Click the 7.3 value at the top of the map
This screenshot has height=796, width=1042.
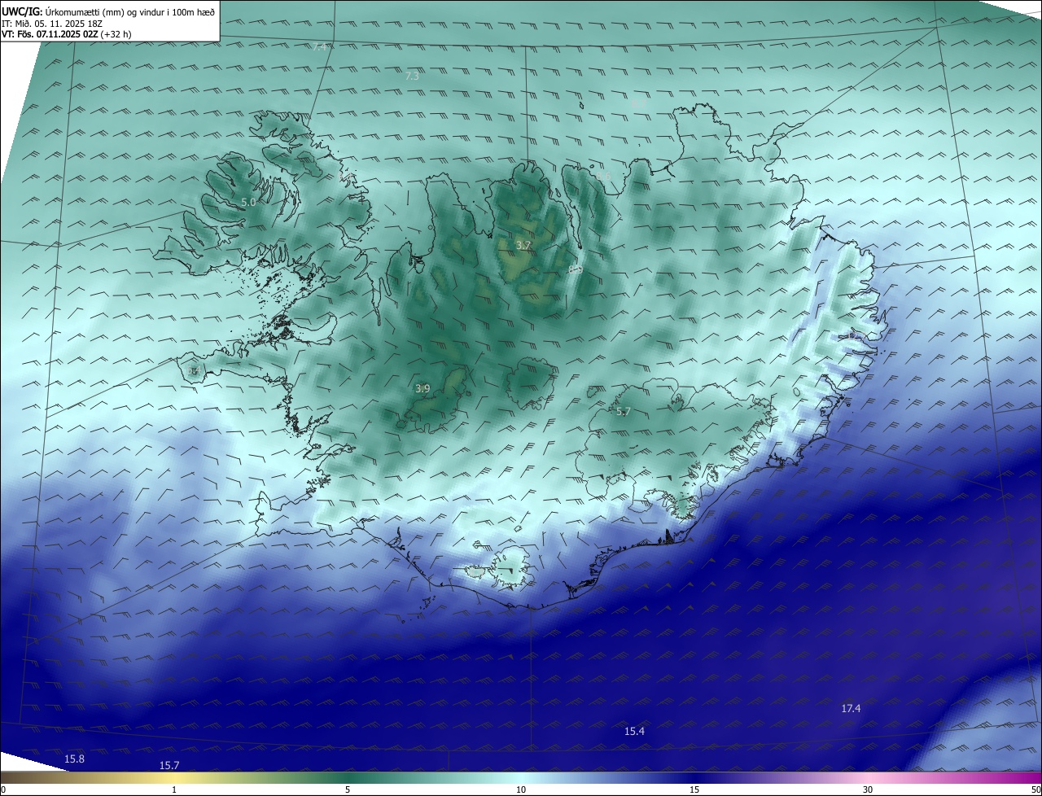pyautogui.click(x=412, y=76)
